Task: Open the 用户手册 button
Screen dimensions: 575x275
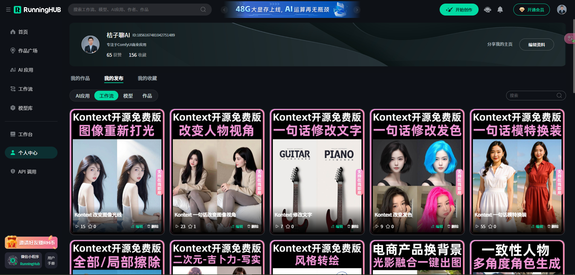Action: coord(51,260)
